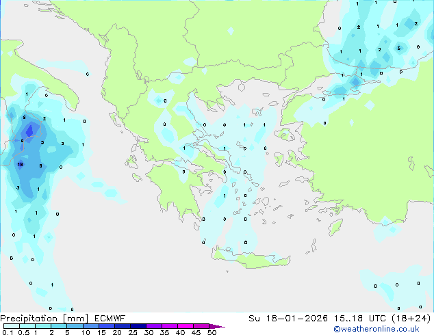Click the above-50 mm legend arrow tip

coord(217,326)
